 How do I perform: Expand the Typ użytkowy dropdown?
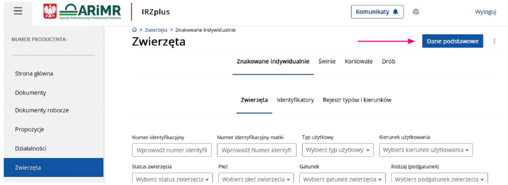point(337,150)
